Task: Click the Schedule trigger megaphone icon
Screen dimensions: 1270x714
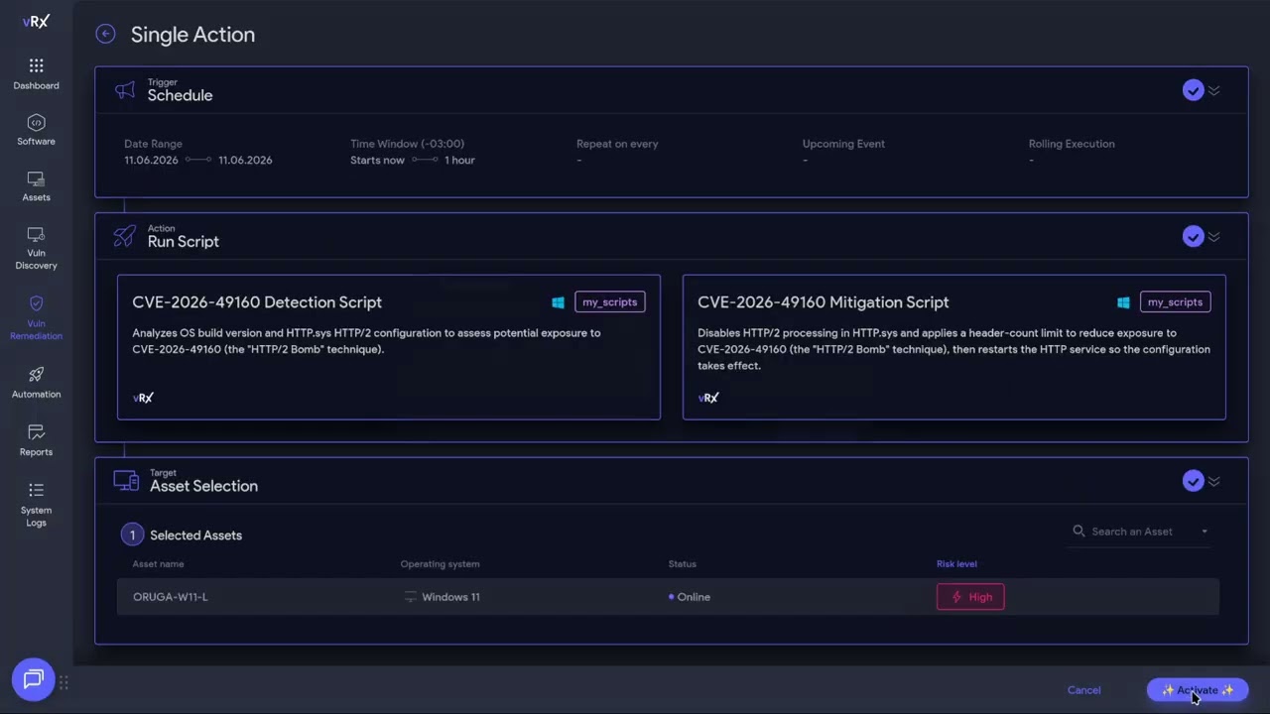Action: pyautogui.click(x=125, y=90)
